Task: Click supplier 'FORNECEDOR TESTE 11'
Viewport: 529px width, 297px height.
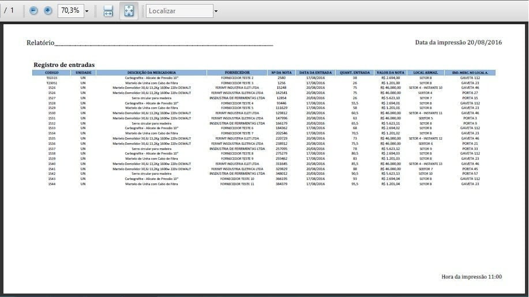Action: click(x=237, y=184)
